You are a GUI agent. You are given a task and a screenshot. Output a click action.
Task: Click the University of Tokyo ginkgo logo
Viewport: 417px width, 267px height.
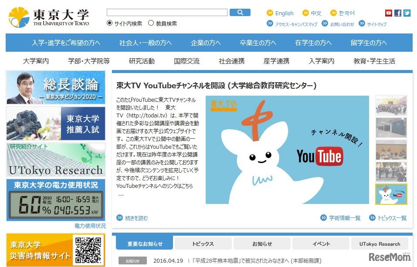[x=19, y=17]
